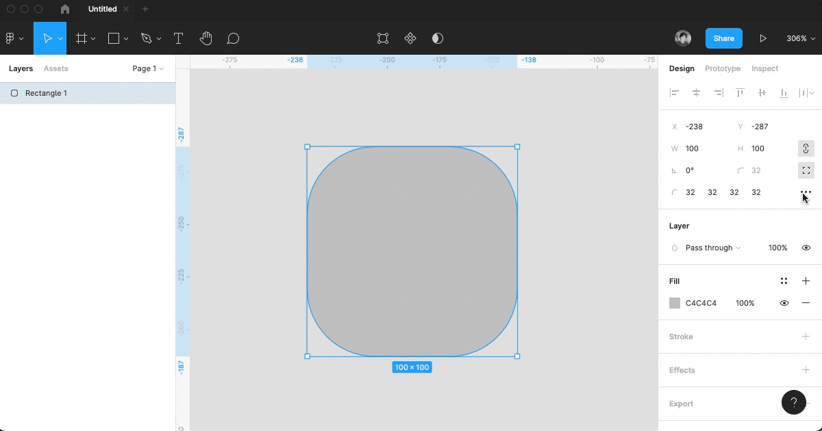Click the X position input field

[694, 127]
